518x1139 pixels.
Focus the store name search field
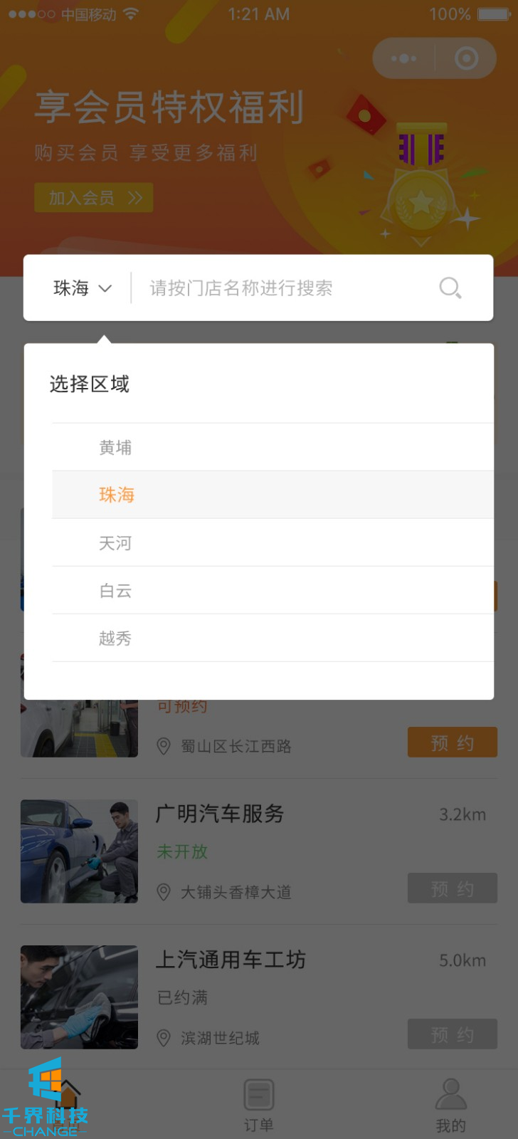pyautogui.click(x=285, y=288)
